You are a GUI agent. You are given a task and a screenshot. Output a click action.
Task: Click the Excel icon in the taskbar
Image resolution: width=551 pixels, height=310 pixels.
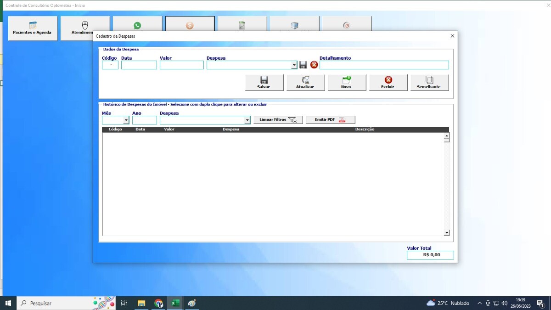[x=175, y=303]
